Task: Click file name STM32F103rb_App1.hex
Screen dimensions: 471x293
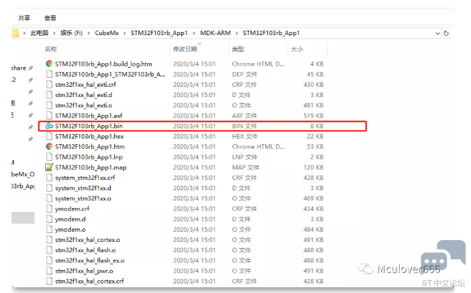Action: coord(89,136)
